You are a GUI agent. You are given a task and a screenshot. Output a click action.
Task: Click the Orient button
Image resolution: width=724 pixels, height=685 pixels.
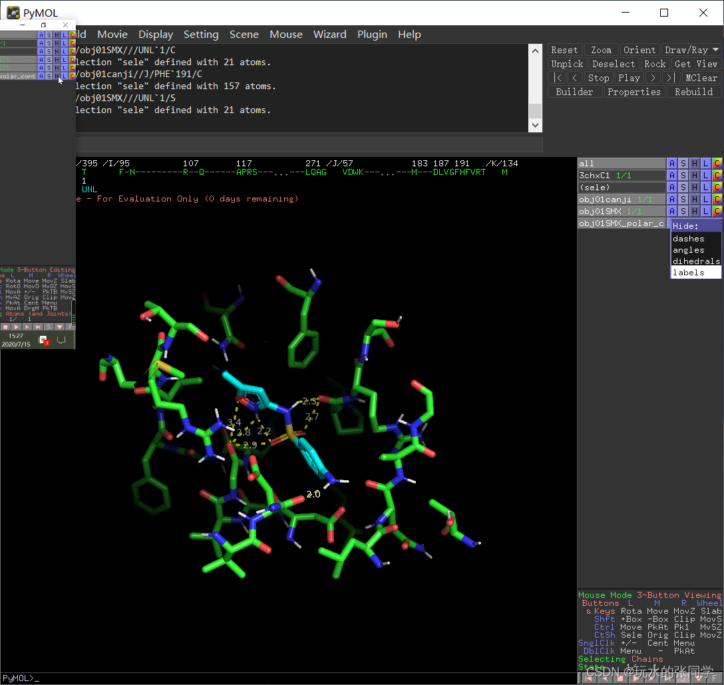click(x=639, y=50)
